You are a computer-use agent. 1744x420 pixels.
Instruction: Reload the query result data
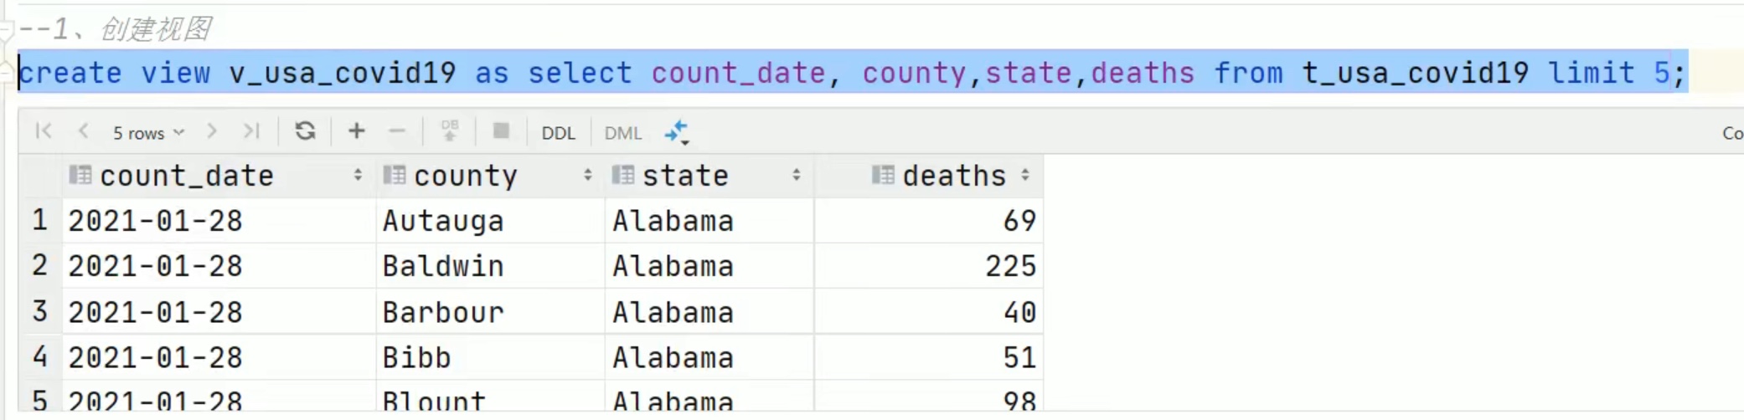coord(305,131)
